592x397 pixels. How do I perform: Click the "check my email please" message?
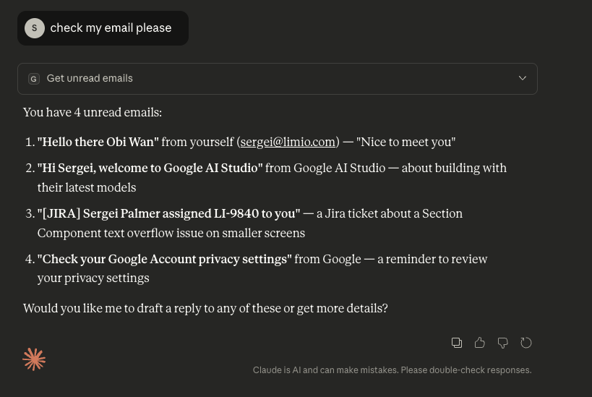(x=111, y=28)
